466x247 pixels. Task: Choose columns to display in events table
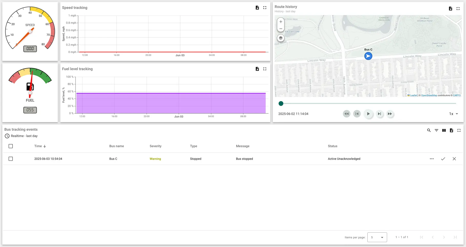pos(444,130)
